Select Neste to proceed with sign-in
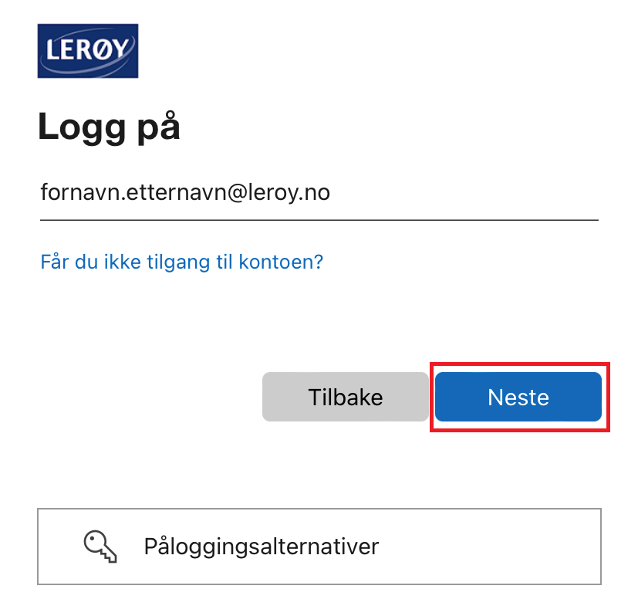638x589 pixels. point(518,397)
